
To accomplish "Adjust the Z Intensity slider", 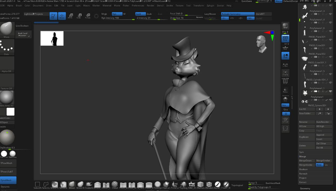I will (x=151, y=18).
